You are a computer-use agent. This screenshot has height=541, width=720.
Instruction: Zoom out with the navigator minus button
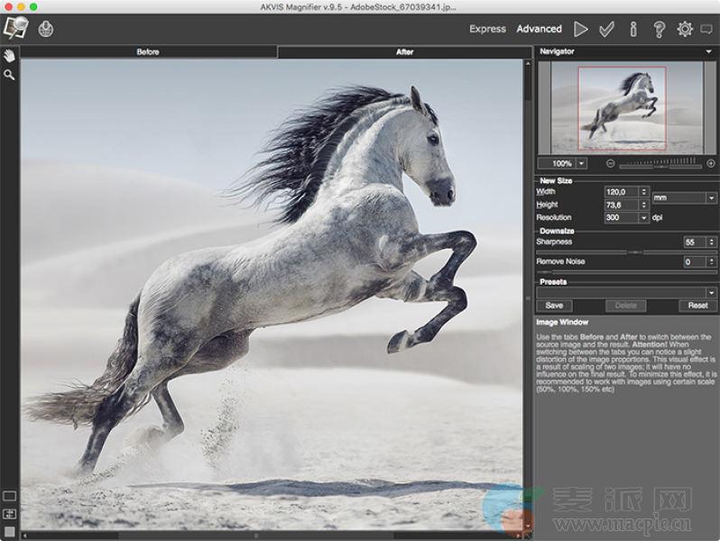tap(611, 163)
